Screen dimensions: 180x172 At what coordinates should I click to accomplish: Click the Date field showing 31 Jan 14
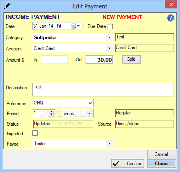57,26
